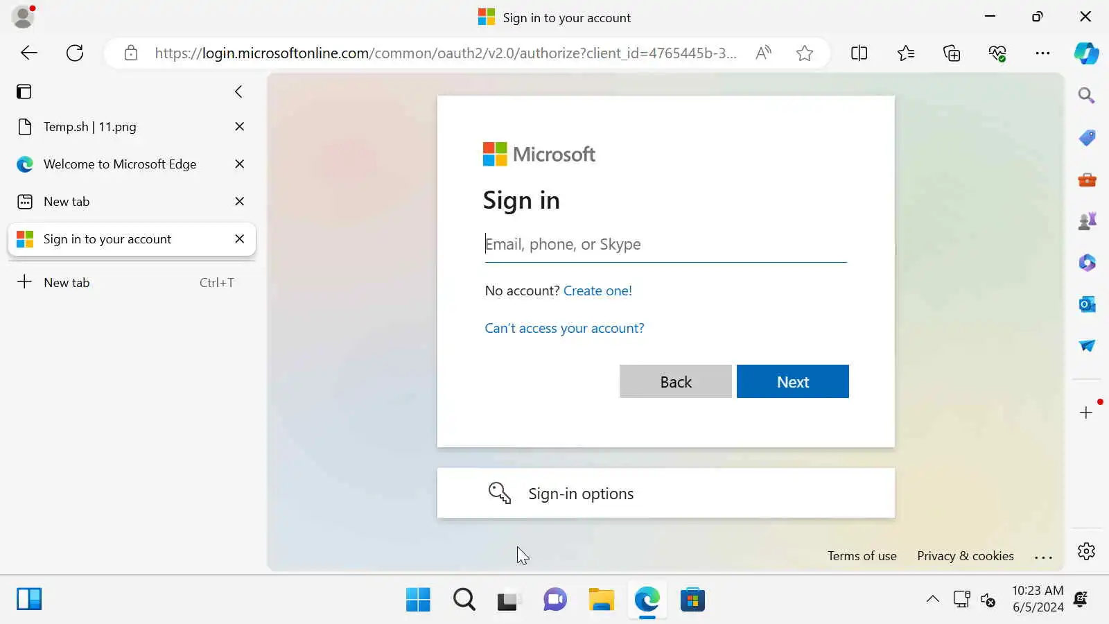Switch to the existing New tab
Viewport: 1109px width, 624px height.
[x=132, y=202]
